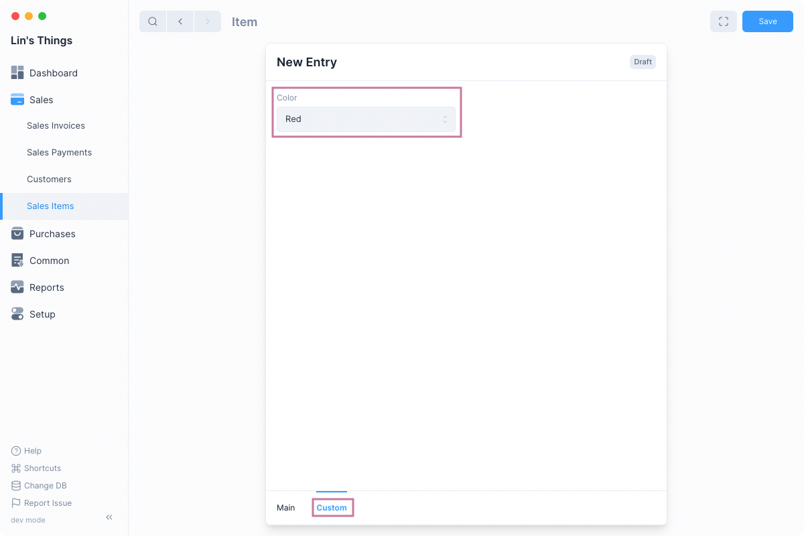This screenshot has height=536, width=804.
Task: Click the Sales card icon
Action: 17,100
